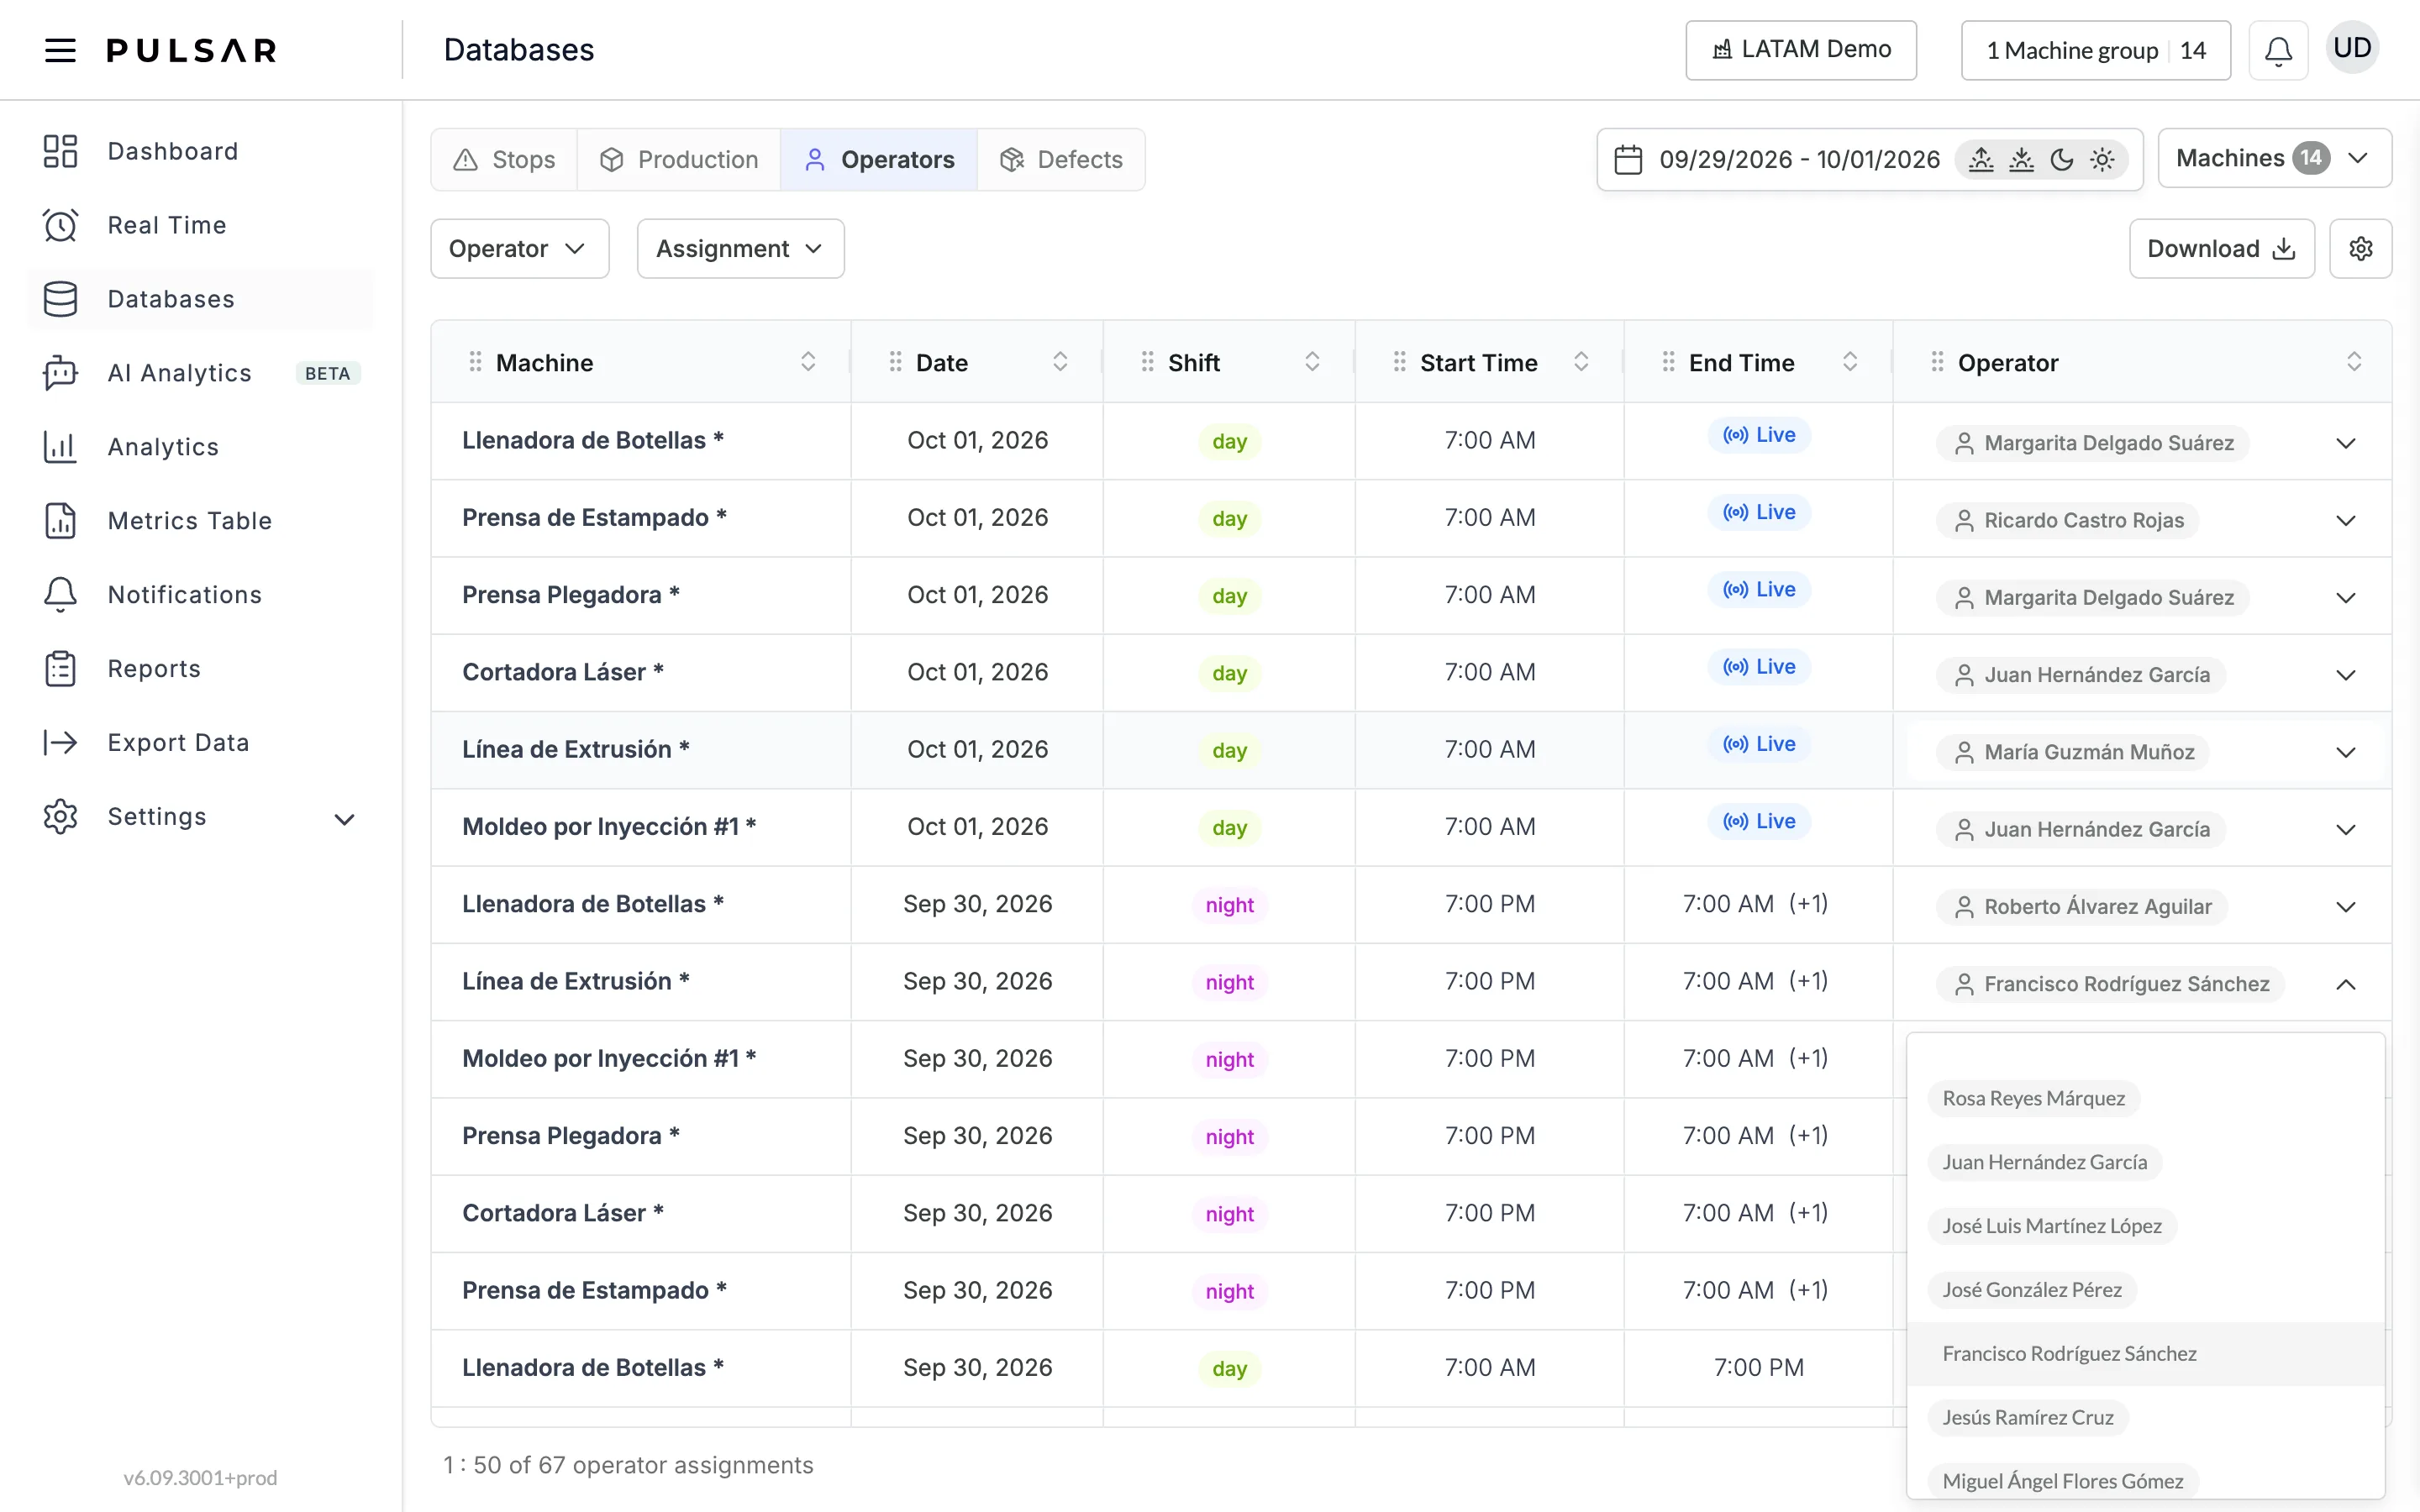
Task: Sort by End Time column arrows
Action: pos(1850,362)
